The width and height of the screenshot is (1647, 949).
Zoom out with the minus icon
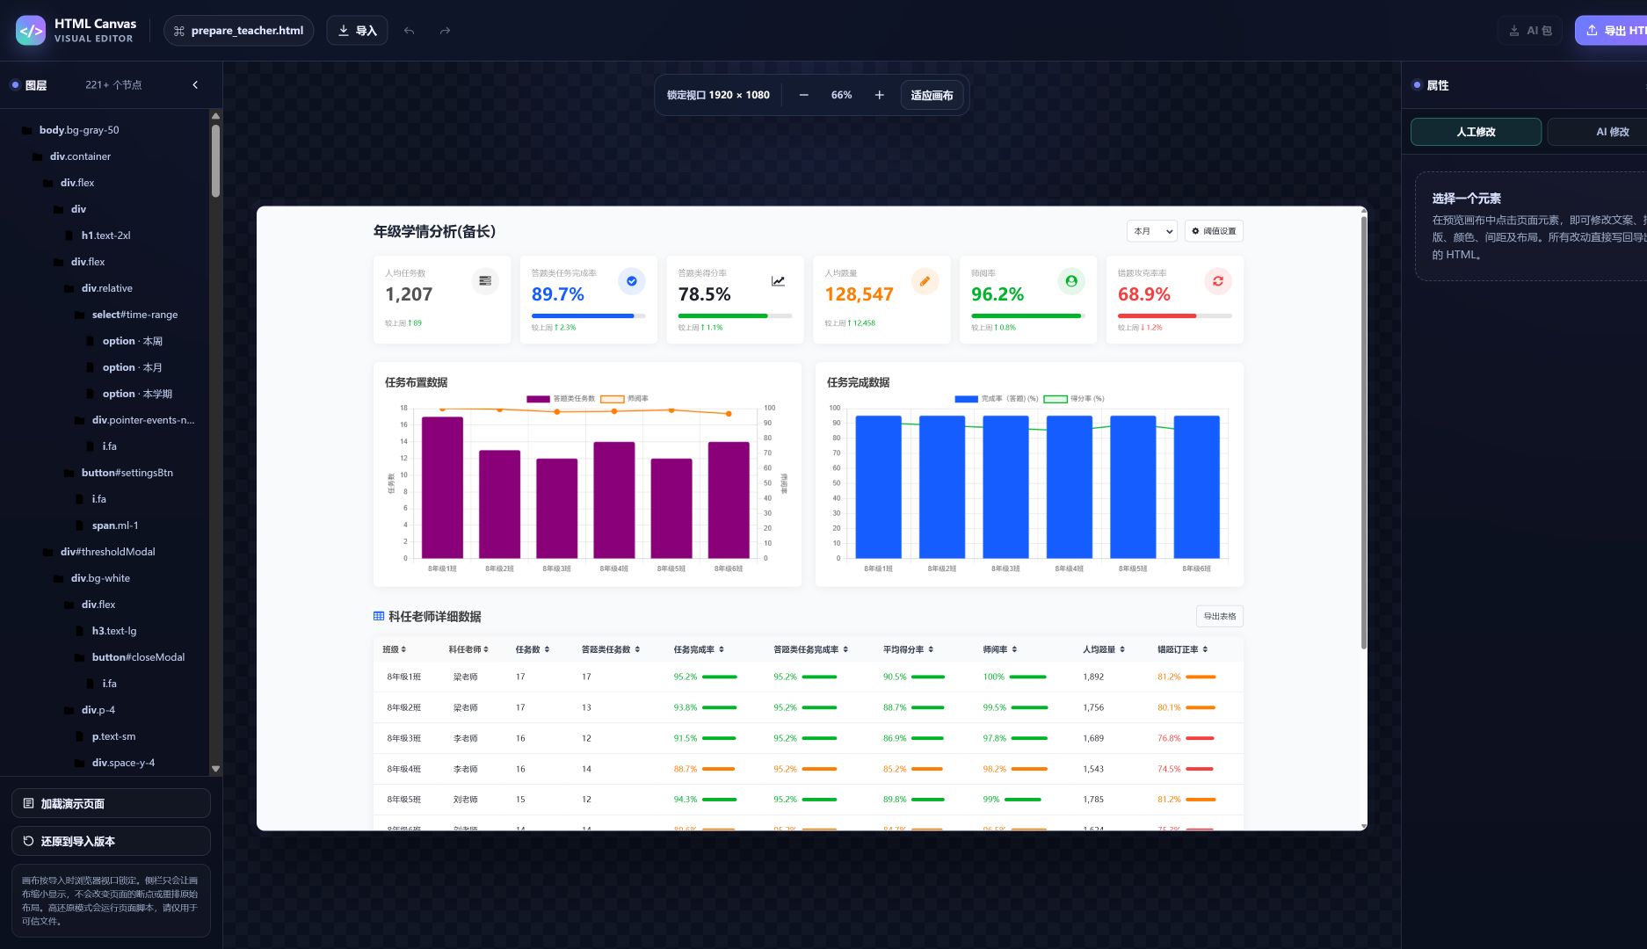[803, 95]
